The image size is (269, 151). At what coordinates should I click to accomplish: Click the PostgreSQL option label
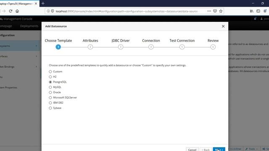point(60,82)
